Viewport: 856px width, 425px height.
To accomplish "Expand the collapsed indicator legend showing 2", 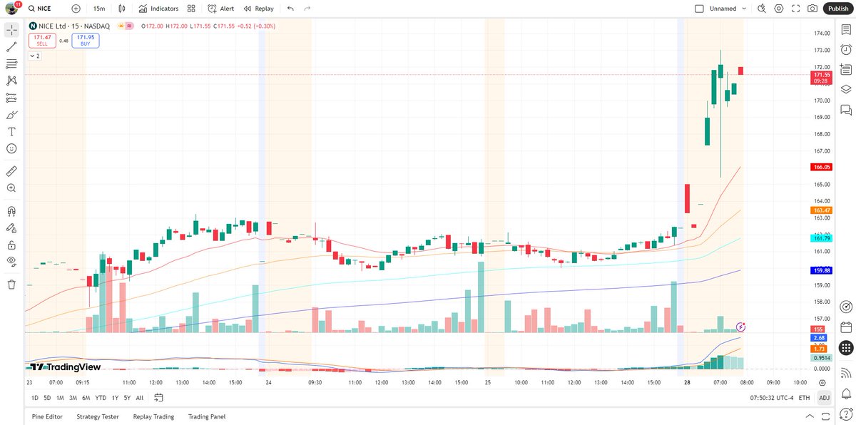I will [x=35, y=56].
